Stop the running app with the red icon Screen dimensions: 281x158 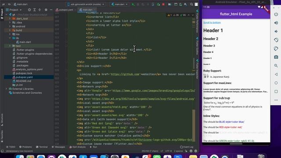tap(163, 4)
